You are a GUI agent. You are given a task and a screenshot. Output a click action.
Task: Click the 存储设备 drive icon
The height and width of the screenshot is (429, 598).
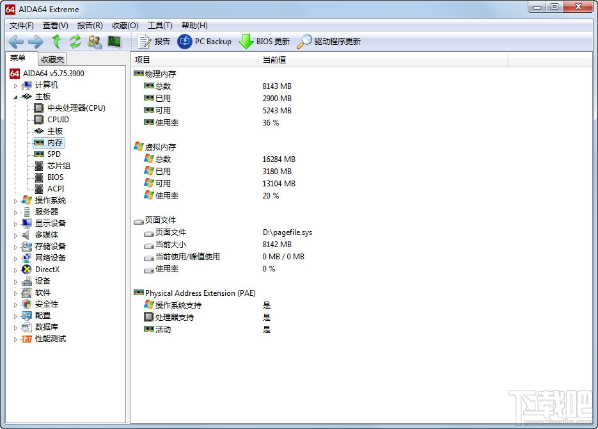26,246
